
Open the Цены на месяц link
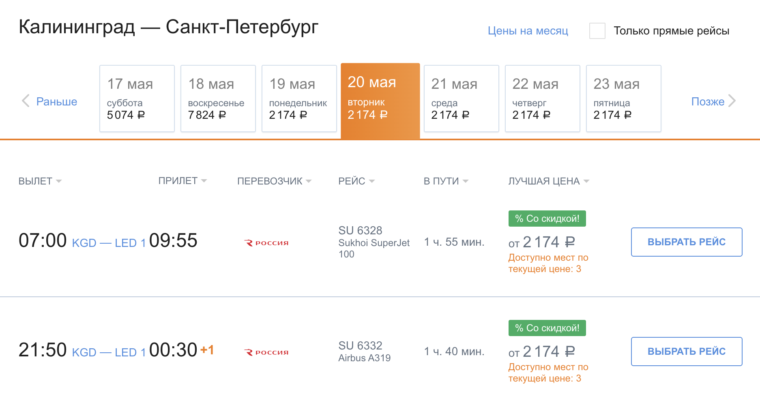528,31
